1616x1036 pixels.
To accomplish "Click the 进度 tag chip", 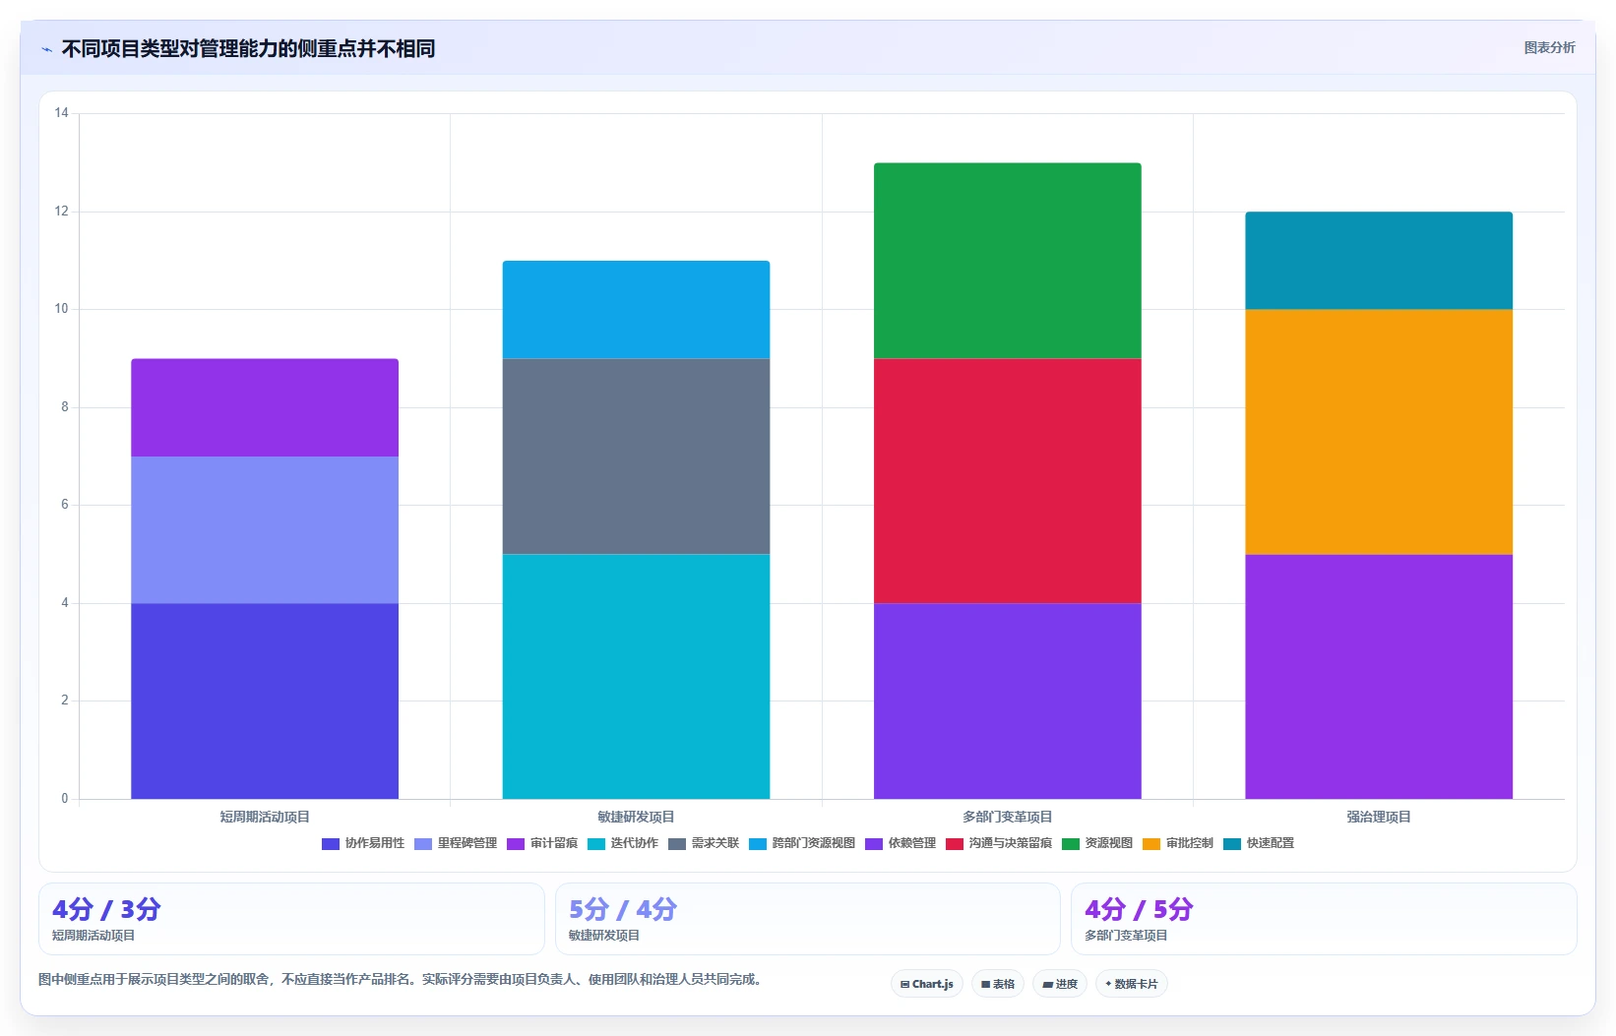I will pos(1060,984).
